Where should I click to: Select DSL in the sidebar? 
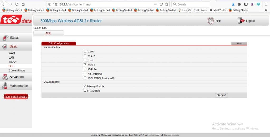11,66
